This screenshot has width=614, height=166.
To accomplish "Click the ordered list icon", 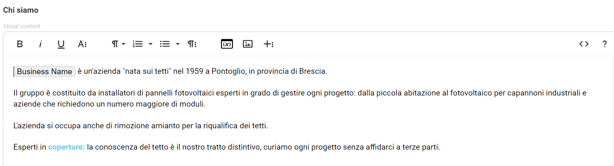I will tap(137, 44).
